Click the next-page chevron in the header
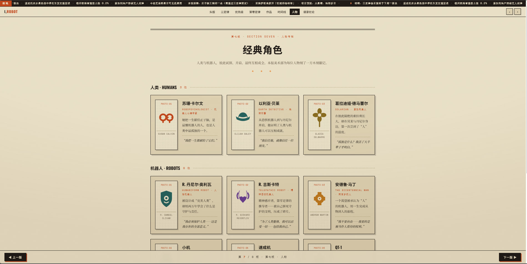This screenshot has height=264, width=527. click(x=518, y=12)
